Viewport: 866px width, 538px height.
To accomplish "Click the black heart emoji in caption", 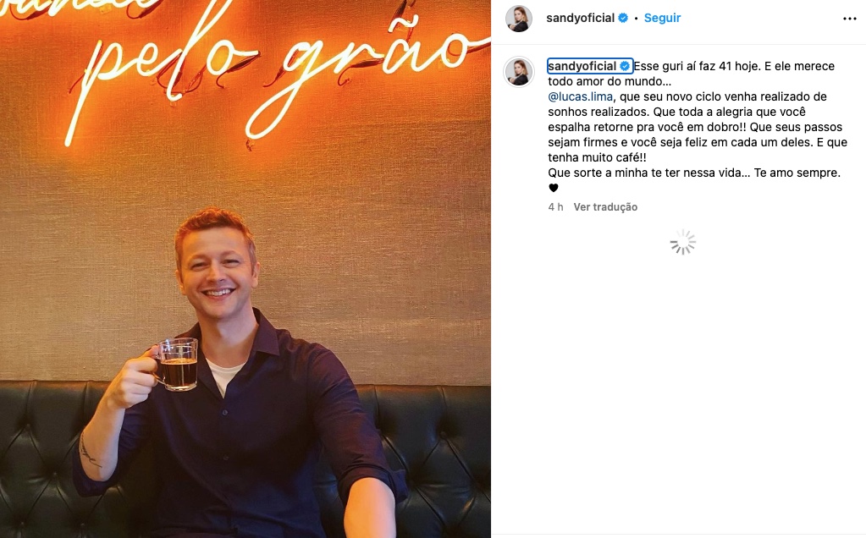I will click(x=554, y=188).
